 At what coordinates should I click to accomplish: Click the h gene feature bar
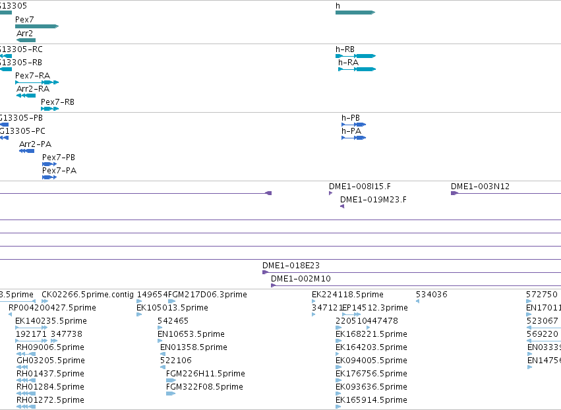tap(355, 13)
